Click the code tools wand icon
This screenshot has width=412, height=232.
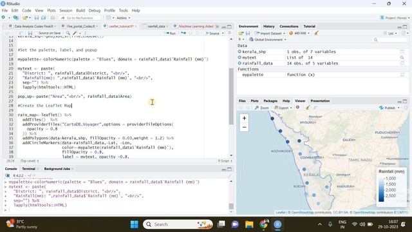coord(75,33)
